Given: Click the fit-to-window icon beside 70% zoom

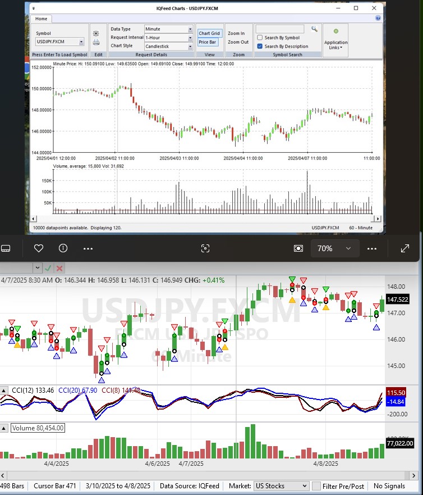Looking at the screenshot, I should click(298, 248).
